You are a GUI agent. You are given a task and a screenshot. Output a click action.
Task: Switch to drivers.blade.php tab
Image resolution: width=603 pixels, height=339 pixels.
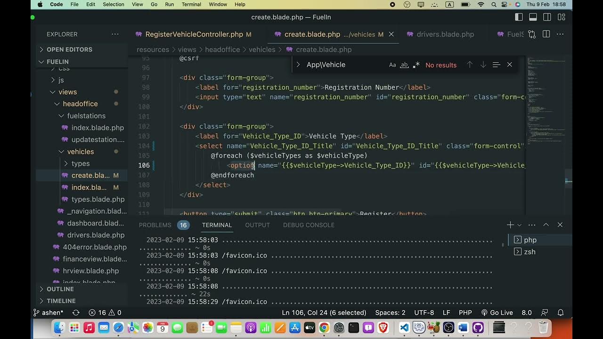pos(440,34)
